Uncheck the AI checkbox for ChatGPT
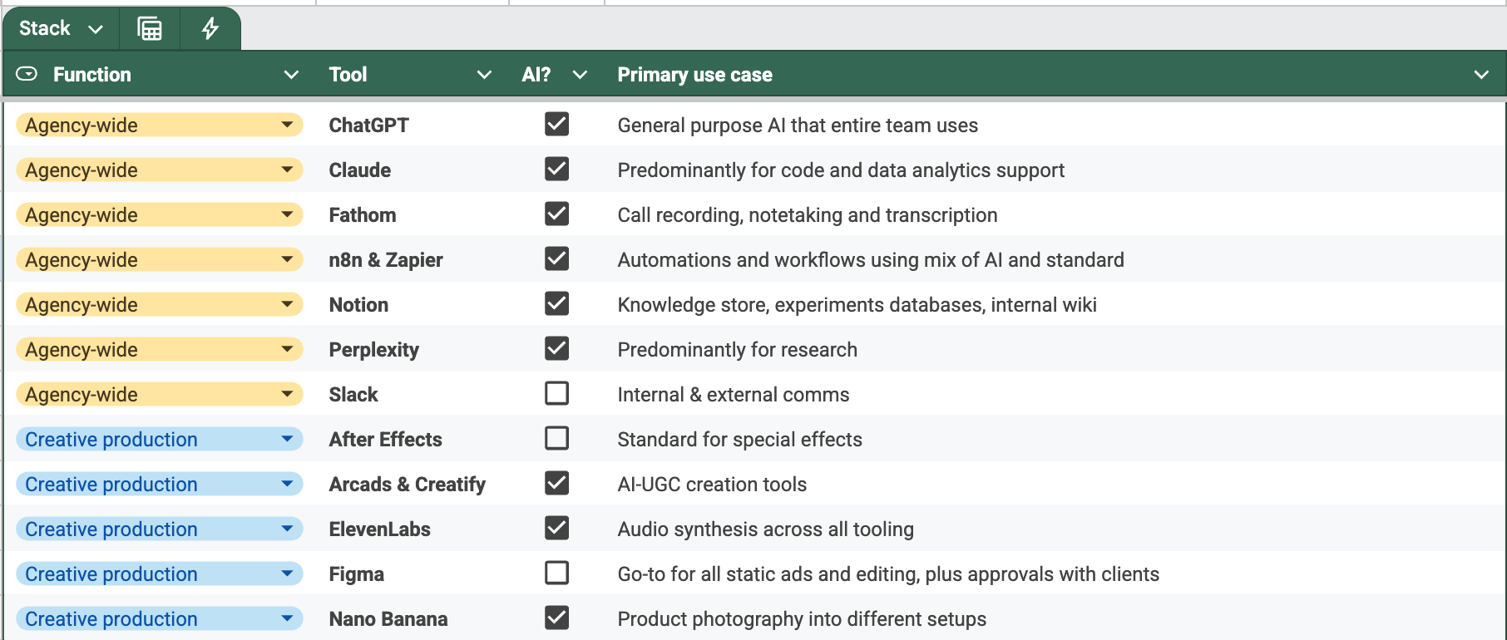Viewport: 1507px width, 640px height. (557, 124)
